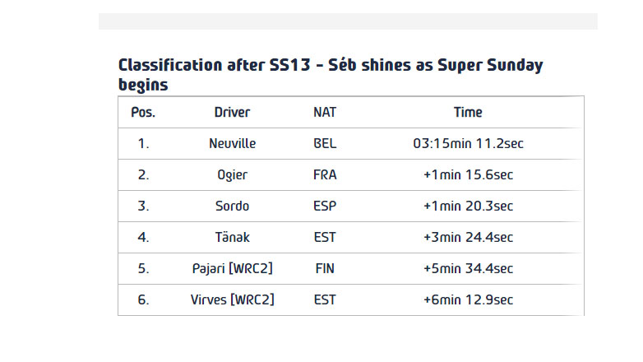This screenshot has width=643, height=362.
Task: Click driver name Sordo
Action: 232,206
